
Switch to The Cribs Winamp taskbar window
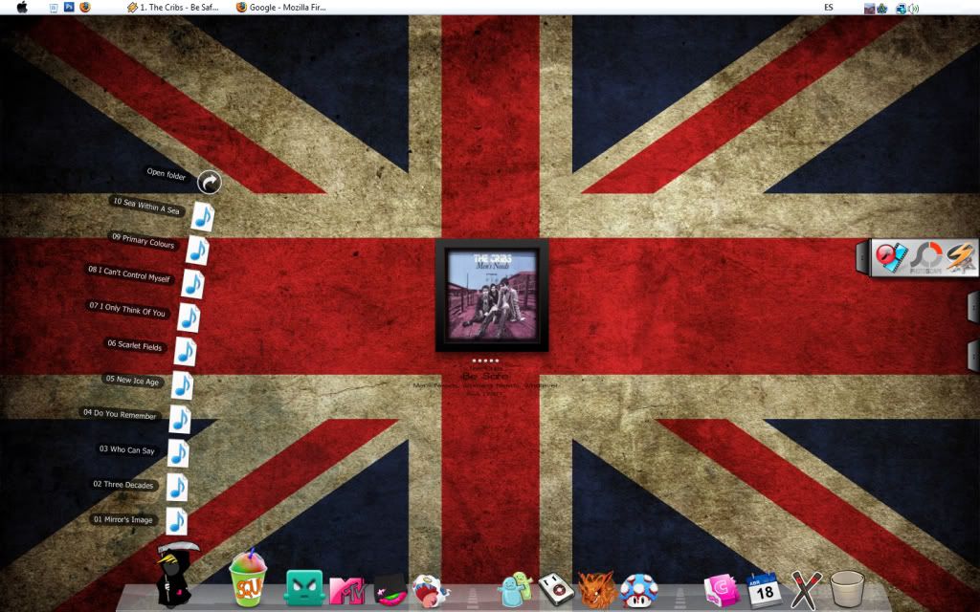[173, 8]
